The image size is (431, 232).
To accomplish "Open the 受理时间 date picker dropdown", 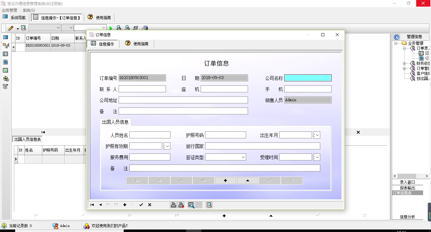I will point(317,157).
